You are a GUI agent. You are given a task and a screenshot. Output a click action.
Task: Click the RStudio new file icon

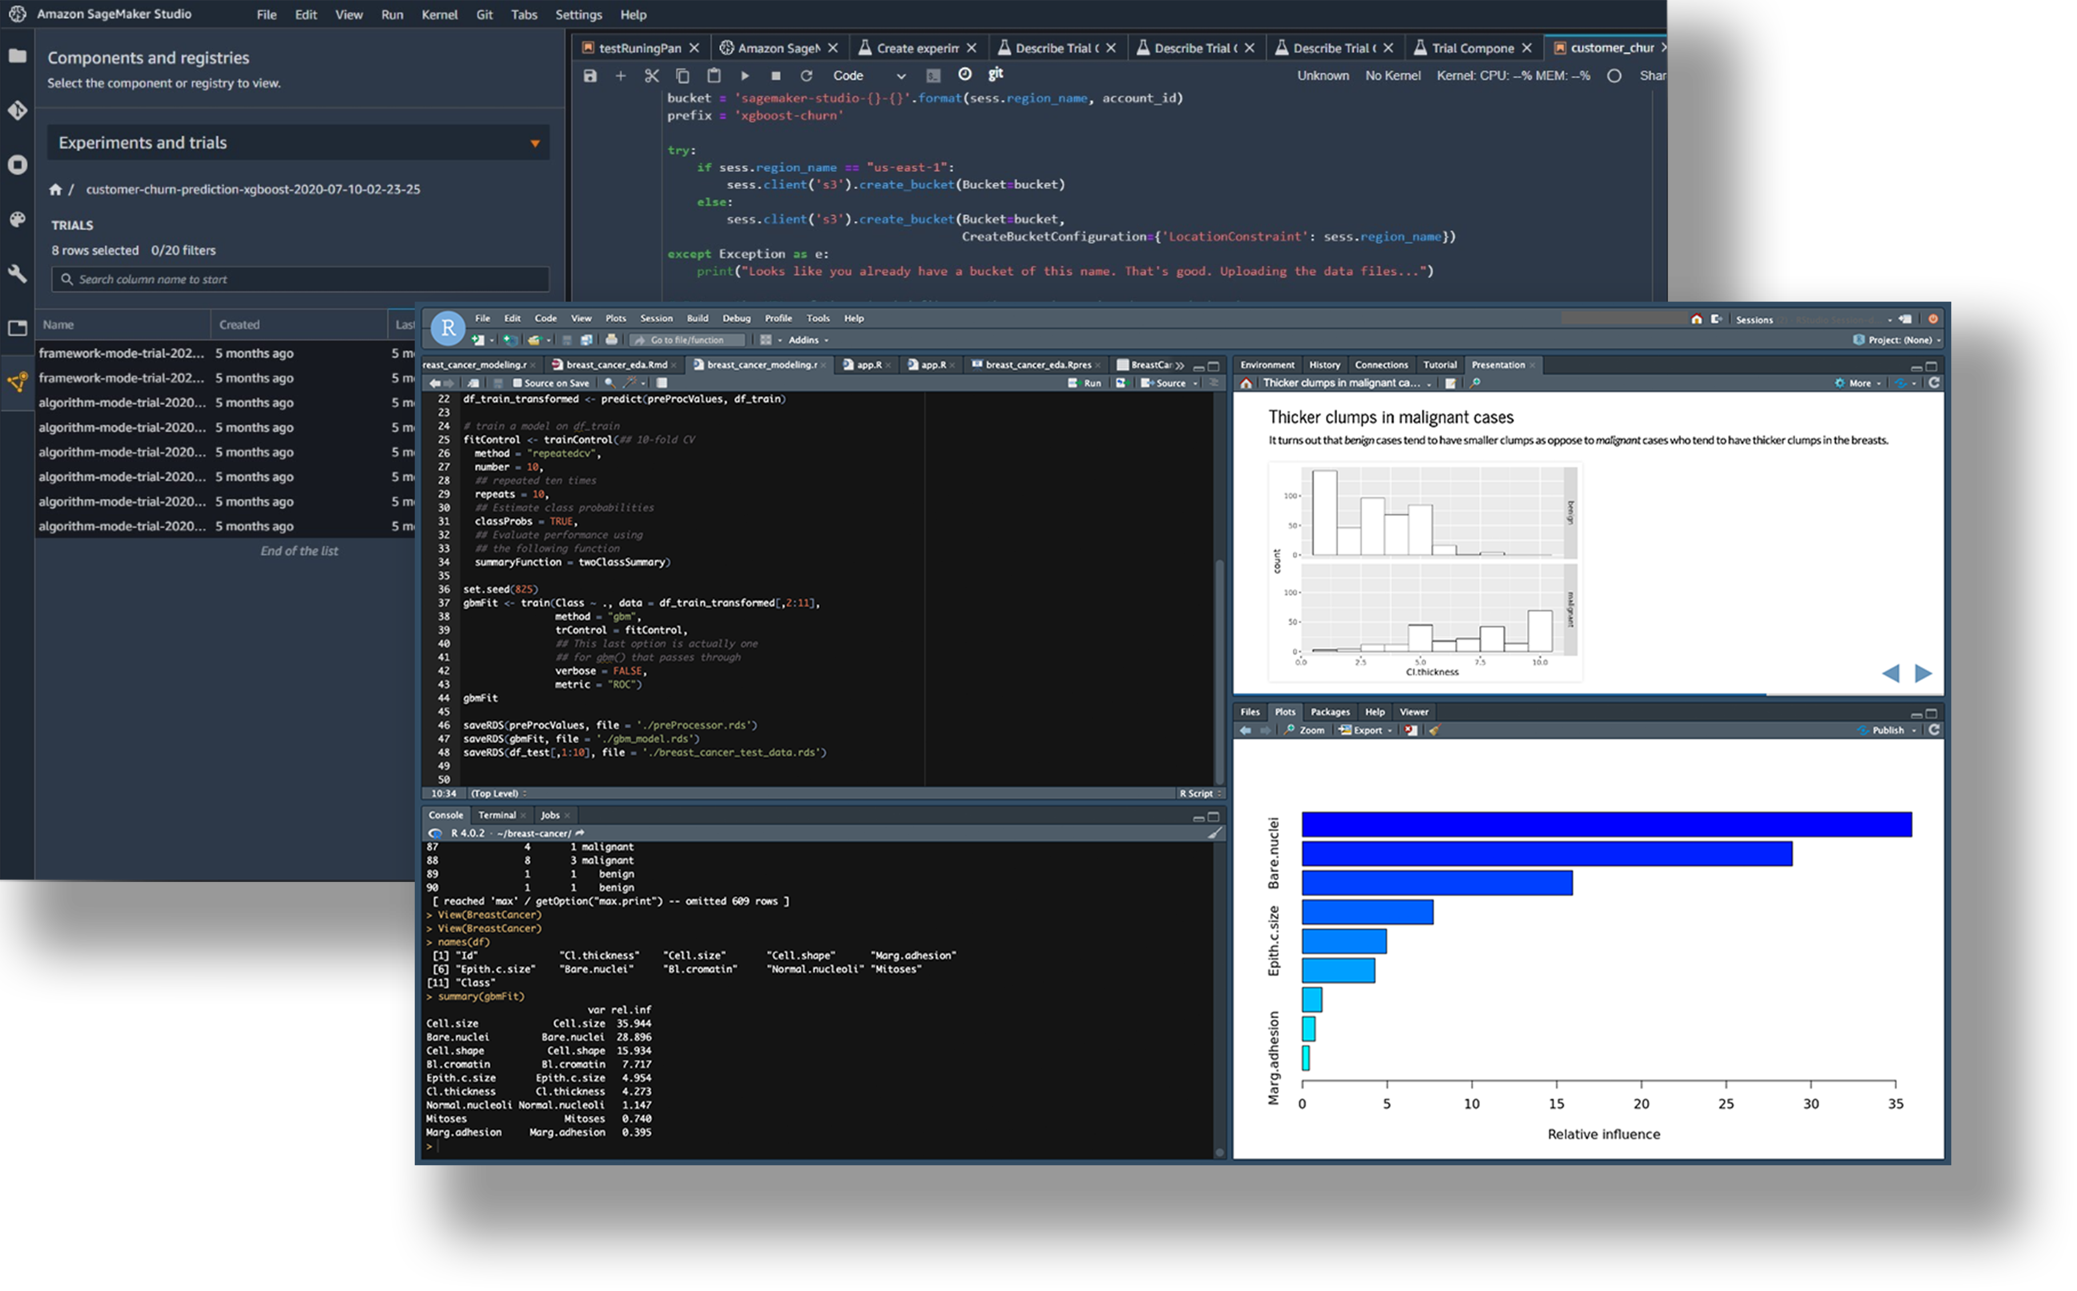478,340
